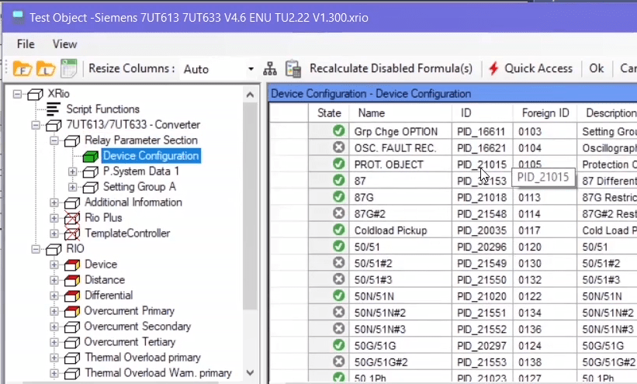
Task: Click Recalculate Disabled Formula(s) button
Action: point(390,69)
